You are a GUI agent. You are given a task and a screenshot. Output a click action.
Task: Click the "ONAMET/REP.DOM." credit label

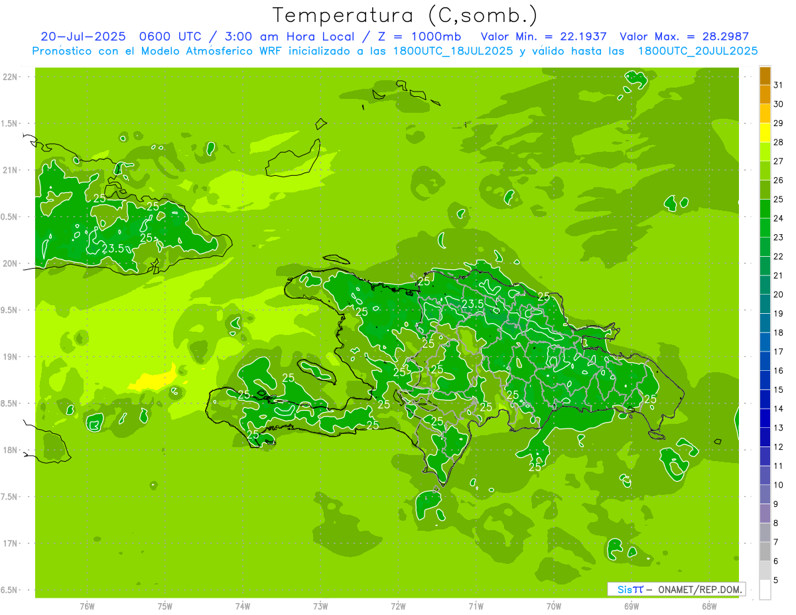click(700, 589)
